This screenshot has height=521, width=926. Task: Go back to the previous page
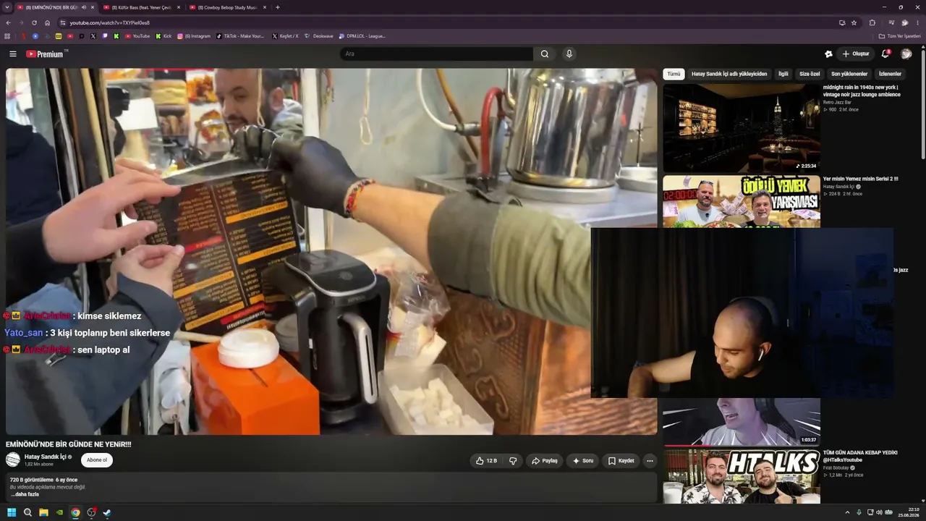pyautogui.click(x=8, y=22)
